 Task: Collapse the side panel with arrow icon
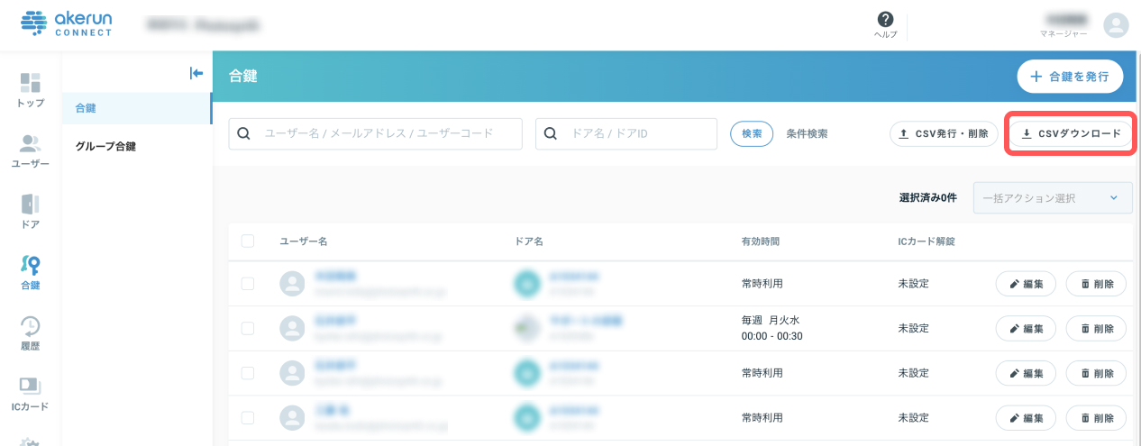[196, 73]
